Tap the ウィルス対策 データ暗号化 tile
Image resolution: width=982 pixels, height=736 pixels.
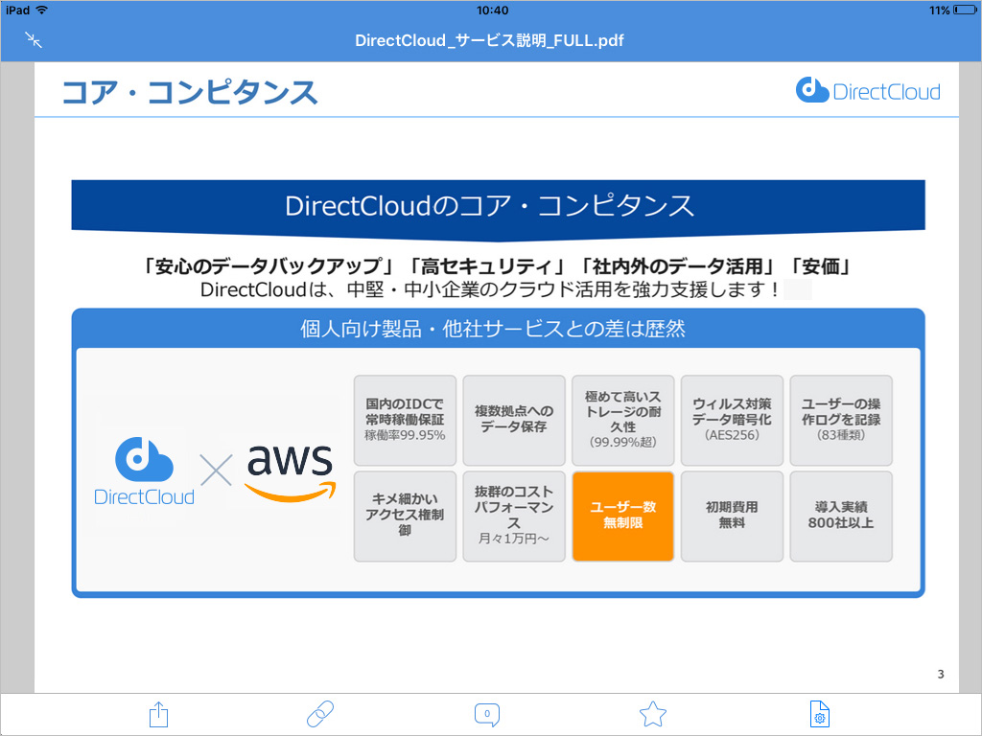tap(732, 420)
